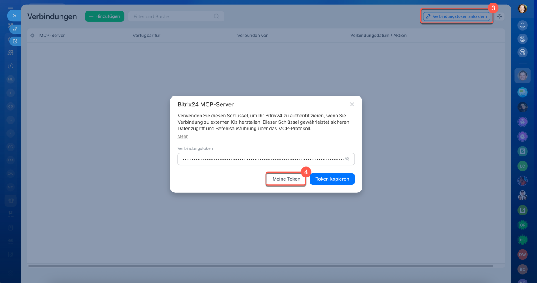Focus the Filter und Suche field
The width and height of the screenshot is (537, 283).
click(176, 16)
